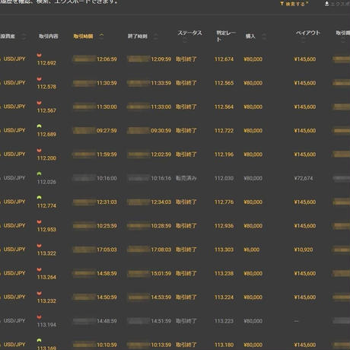Screen dimensions: 350x350
Task: Click the 取引時間 column header label
Action: (x=83, y=37)
